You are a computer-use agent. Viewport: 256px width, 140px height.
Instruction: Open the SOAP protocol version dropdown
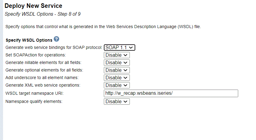pyautogui.click(x=119, y=47)
